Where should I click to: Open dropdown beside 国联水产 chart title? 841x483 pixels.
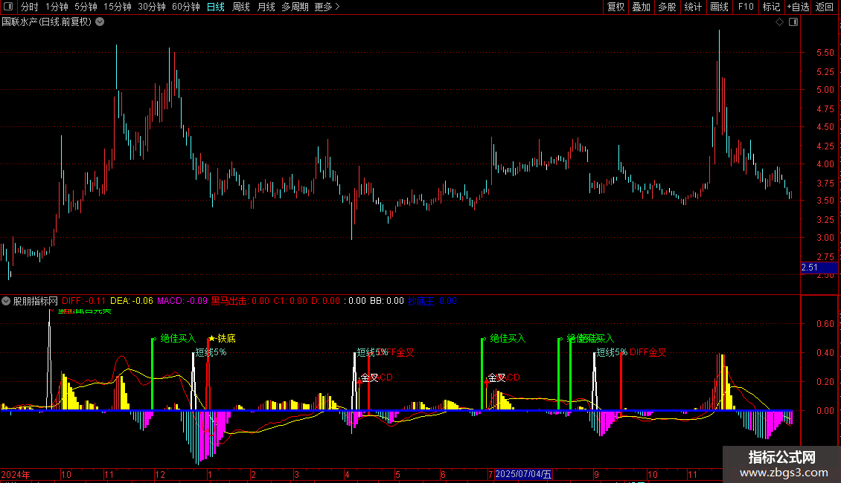[x=100, y=22]
